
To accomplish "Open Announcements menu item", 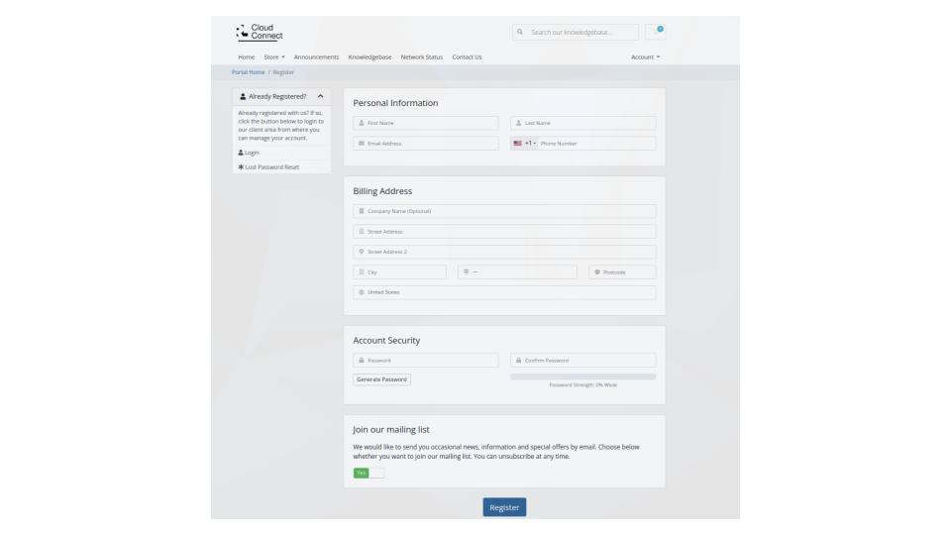I will point(316,57).
